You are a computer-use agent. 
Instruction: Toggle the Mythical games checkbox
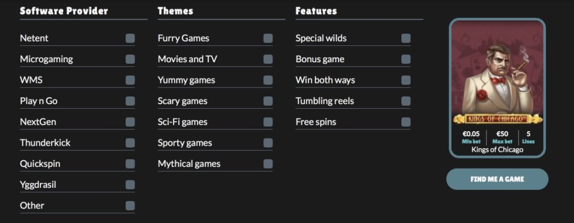[x=268, y=164]
